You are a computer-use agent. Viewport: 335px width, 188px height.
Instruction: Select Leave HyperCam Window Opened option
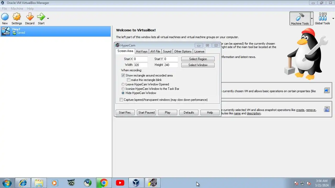(x=123, y=84)
